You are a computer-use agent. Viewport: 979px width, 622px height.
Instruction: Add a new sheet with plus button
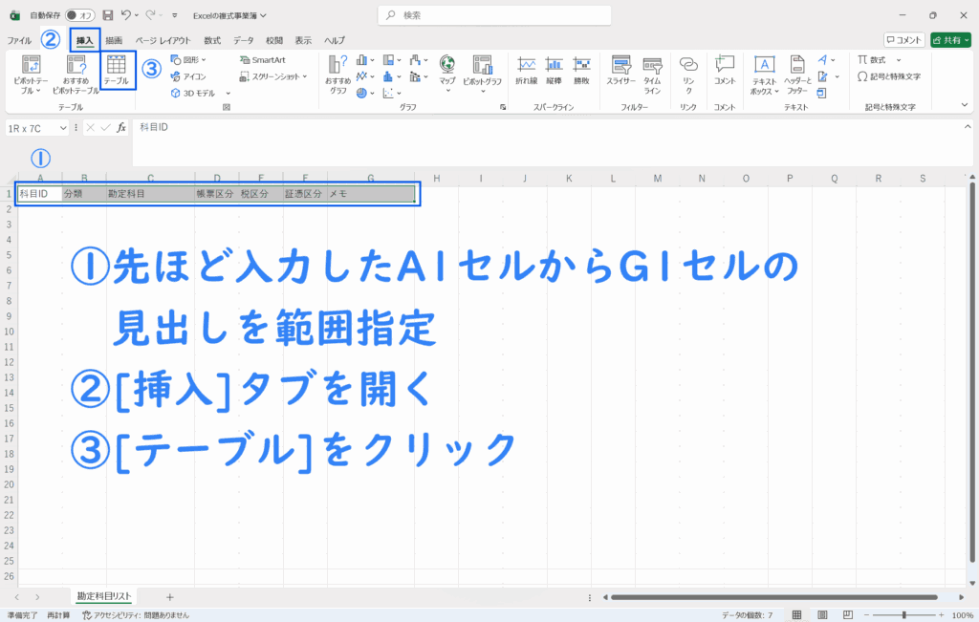[x=170, y=596]
